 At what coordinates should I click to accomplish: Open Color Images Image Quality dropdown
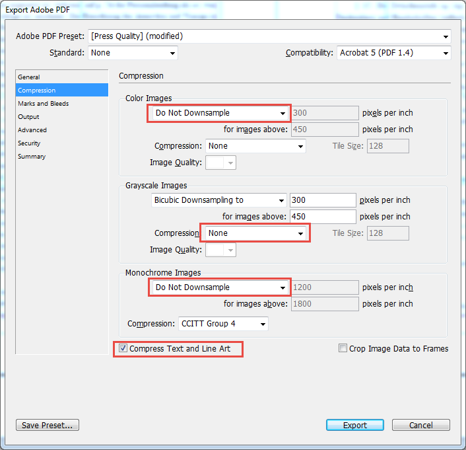pyautogui.click(x=221, y=163)
